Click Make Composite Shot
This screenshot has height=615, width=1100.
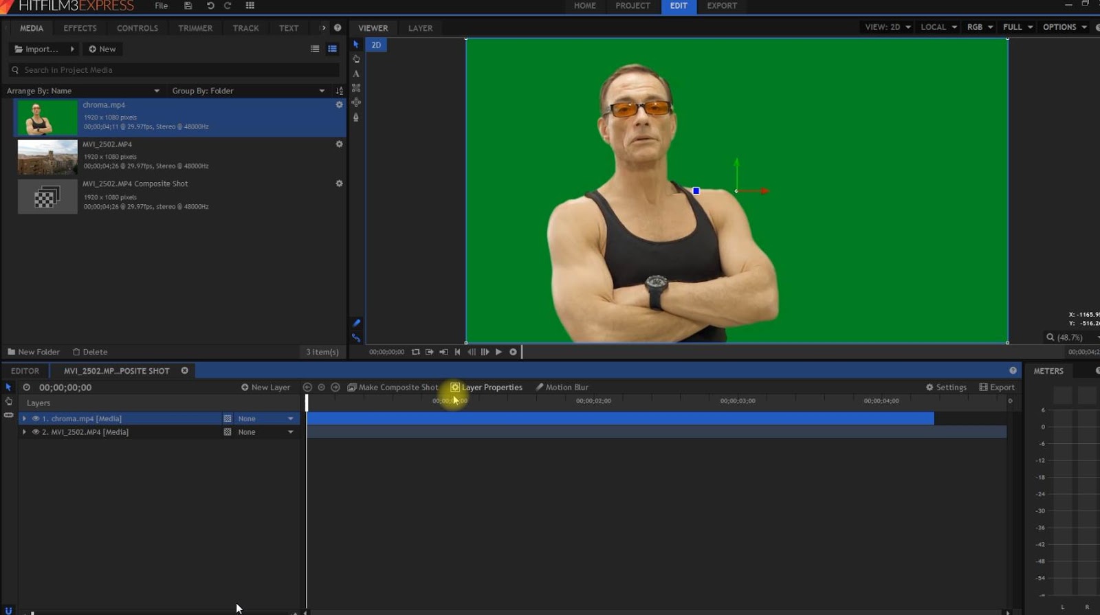point(393,388)
